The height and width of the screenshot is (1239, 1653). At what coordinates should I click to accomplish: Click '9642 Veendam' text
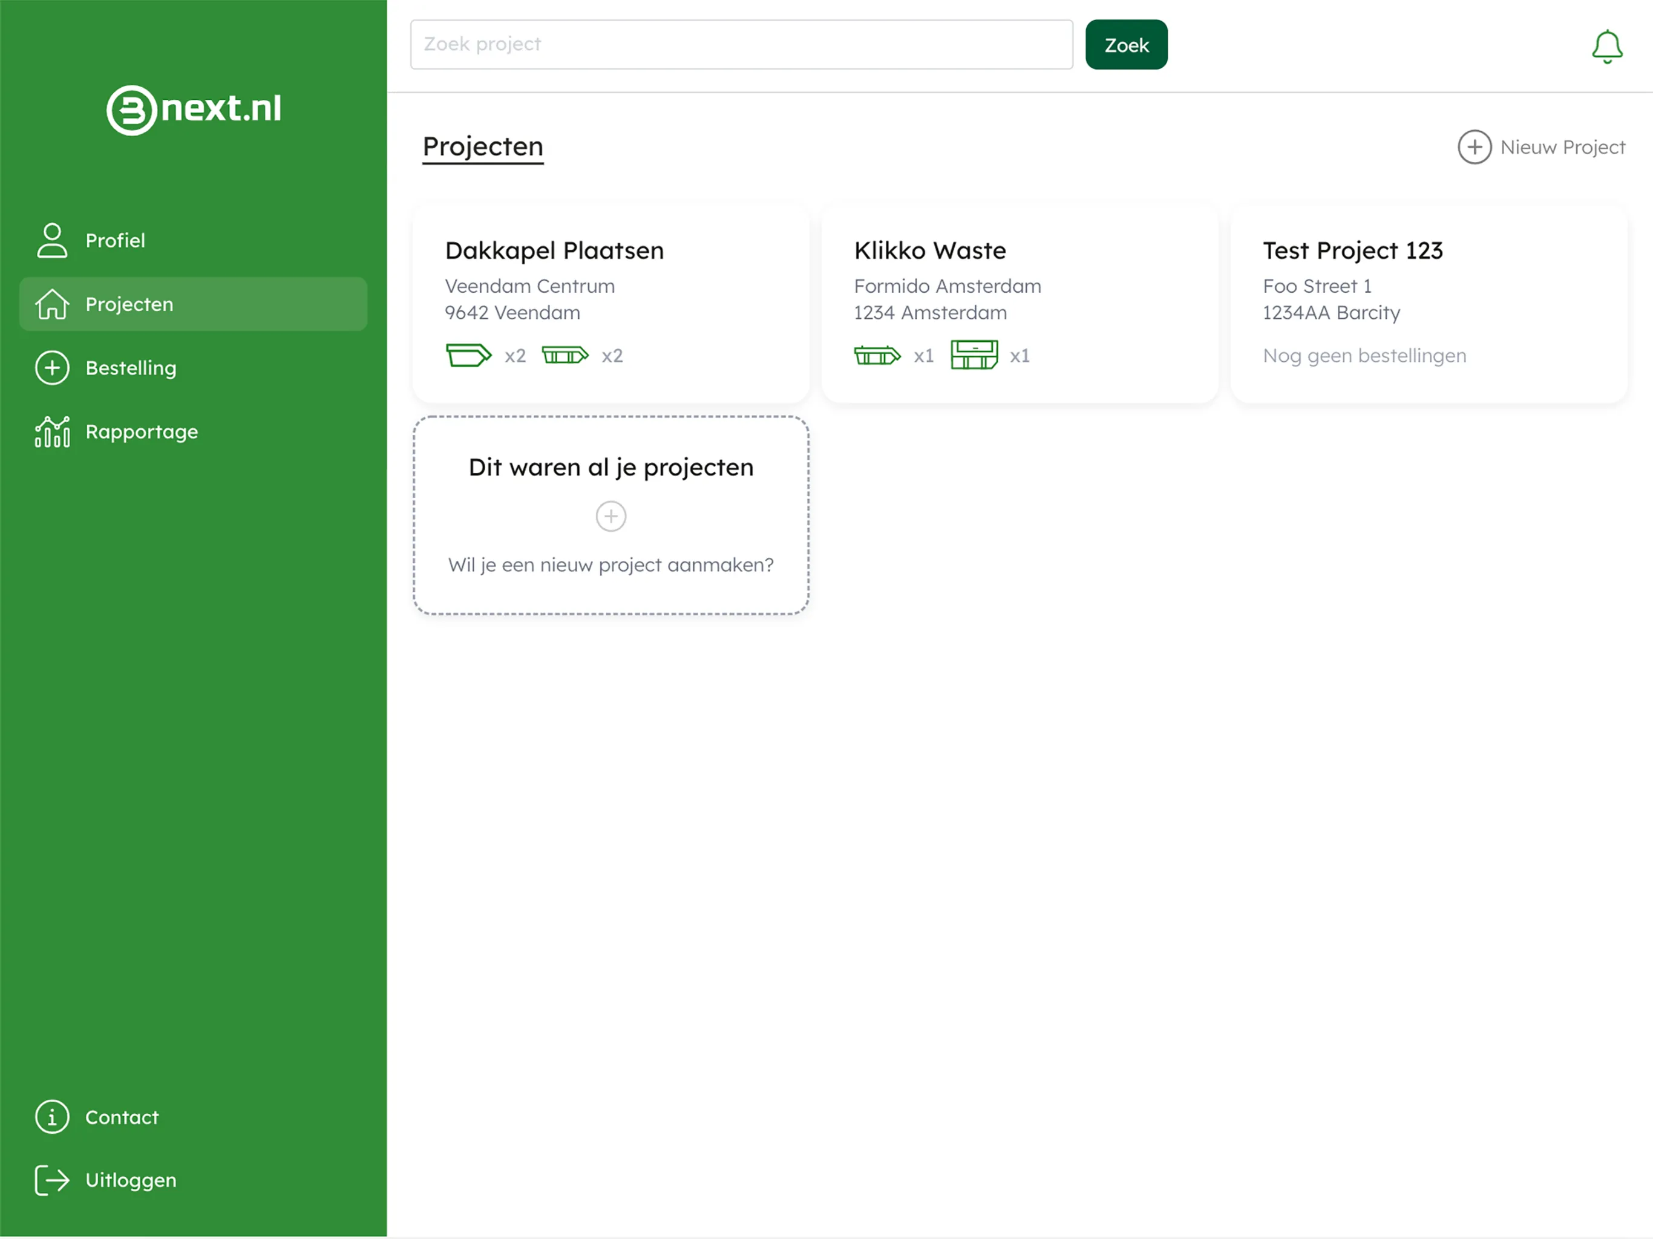click(512, 312)
